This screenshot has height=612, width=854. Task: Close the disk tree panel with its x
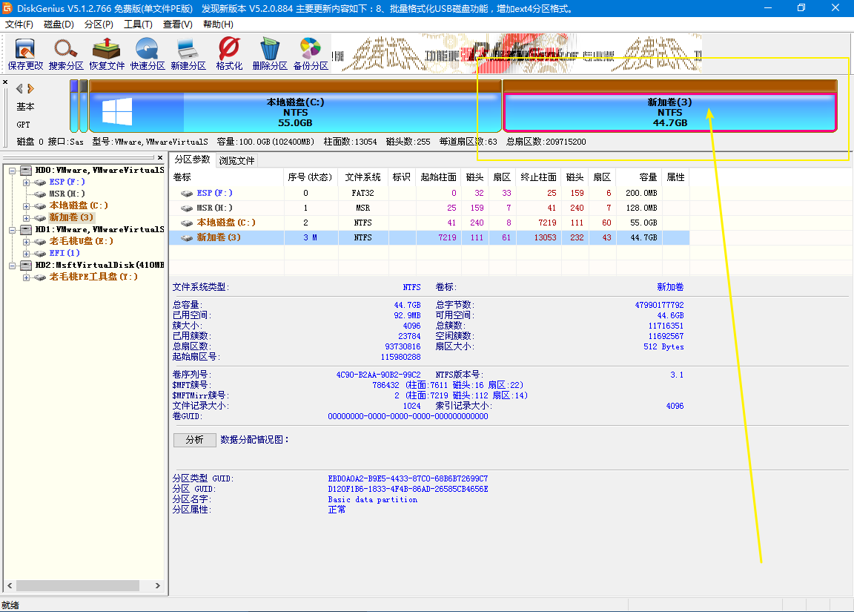(160, 157)
